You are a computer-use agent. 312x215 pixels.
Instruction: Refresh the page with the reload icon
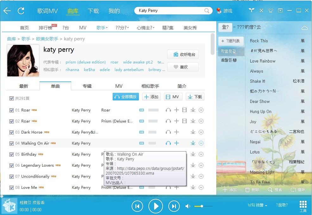pos(21,11)
